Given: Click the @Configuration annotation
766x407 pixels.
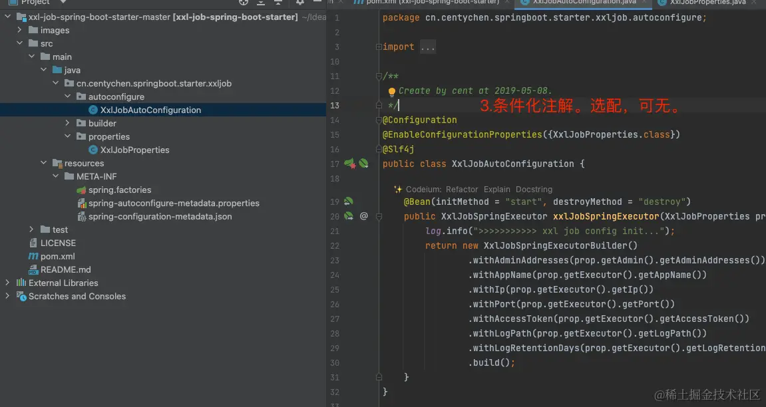Looking at the screenshot, I should pos(420,120).
